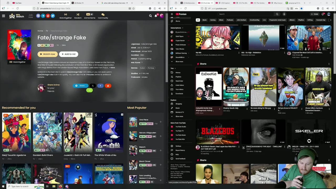Open the AniWatch Community section
Screen dimensions: 336x189
pos(103,16)
